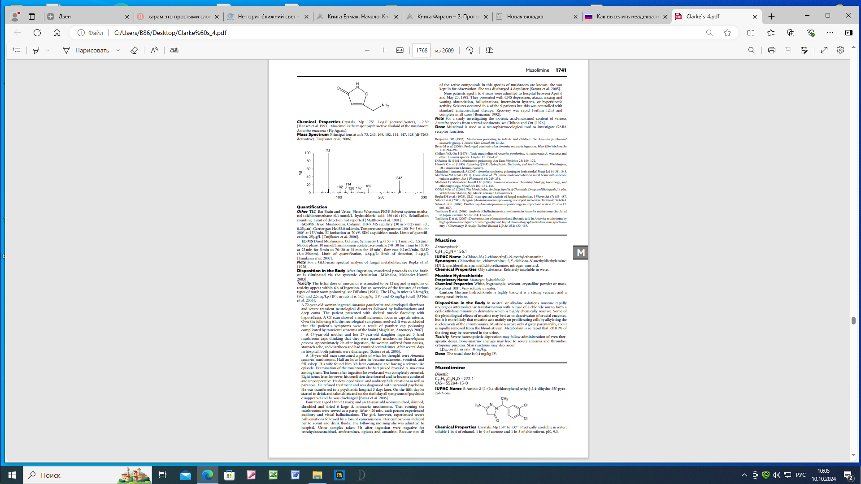Select the Eraser tool
The width and height of the screenshot is (861, 484).
point(134,50)
